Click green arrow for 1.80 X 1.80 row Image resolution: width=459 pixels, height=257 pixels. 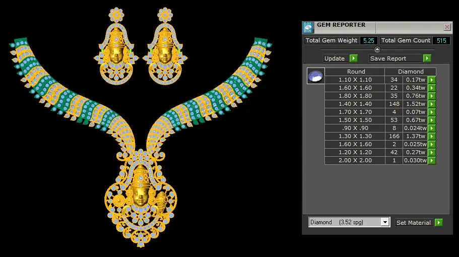click(x=432, y=96)
